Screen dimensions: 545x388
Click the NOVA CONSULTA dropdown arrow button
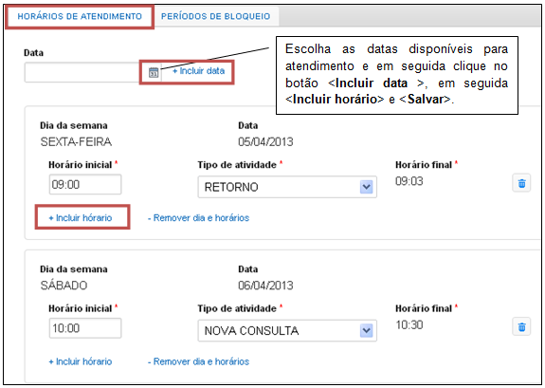point(367,331)
